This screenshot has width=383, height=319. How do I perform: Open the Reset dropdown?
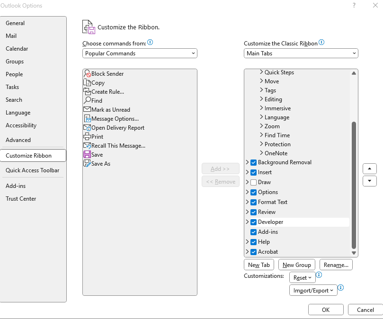pyautogui.click(x=302, y=277)
